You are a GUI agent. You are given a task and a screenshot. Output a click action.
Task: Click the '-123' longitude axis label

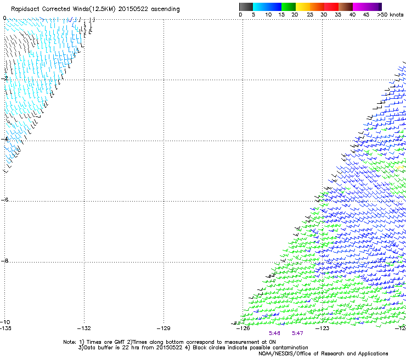coord(323,328)
